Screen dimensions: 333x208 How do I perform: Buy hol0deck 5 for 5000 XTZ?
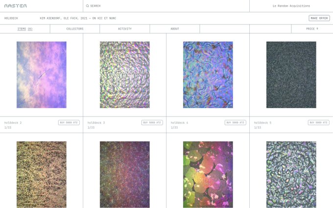[319, 122]
